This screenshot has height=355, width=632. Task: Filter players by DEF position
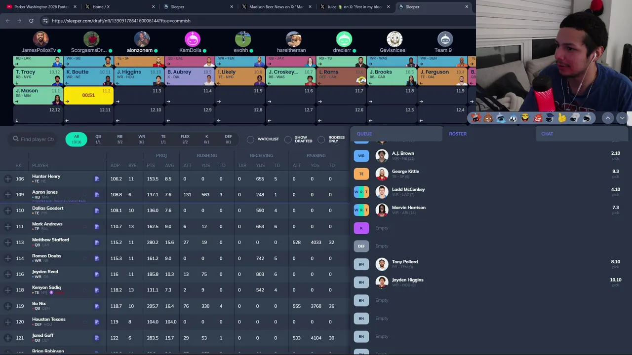(x=228, y=139)
